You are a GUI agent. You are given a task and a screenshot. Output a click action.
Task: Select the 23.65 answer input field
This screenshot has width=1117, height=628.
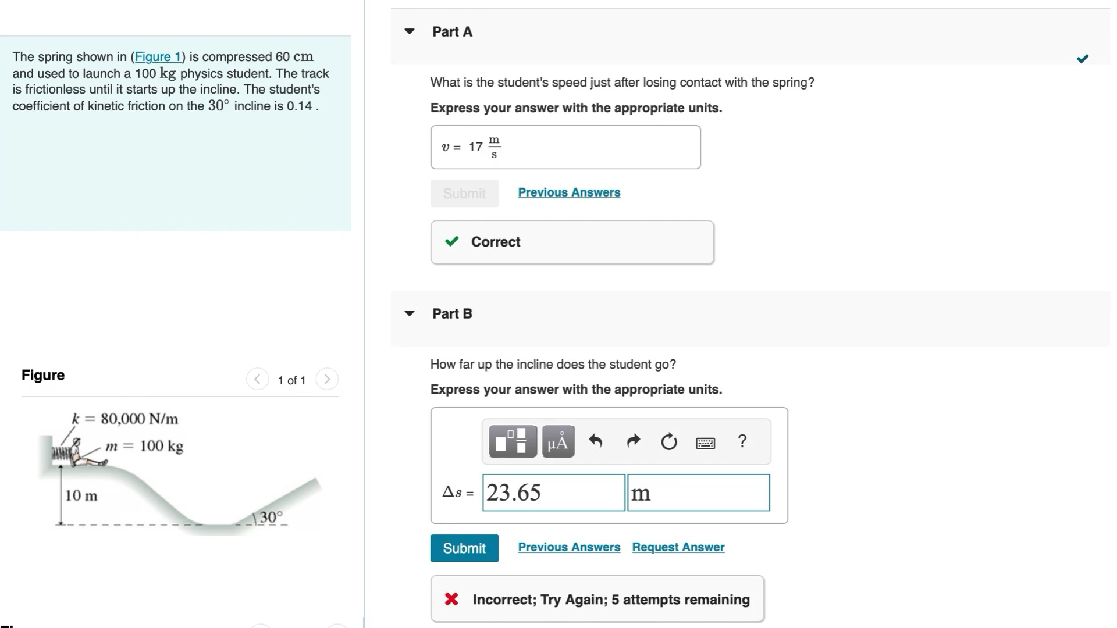click(x=553, y=493)
